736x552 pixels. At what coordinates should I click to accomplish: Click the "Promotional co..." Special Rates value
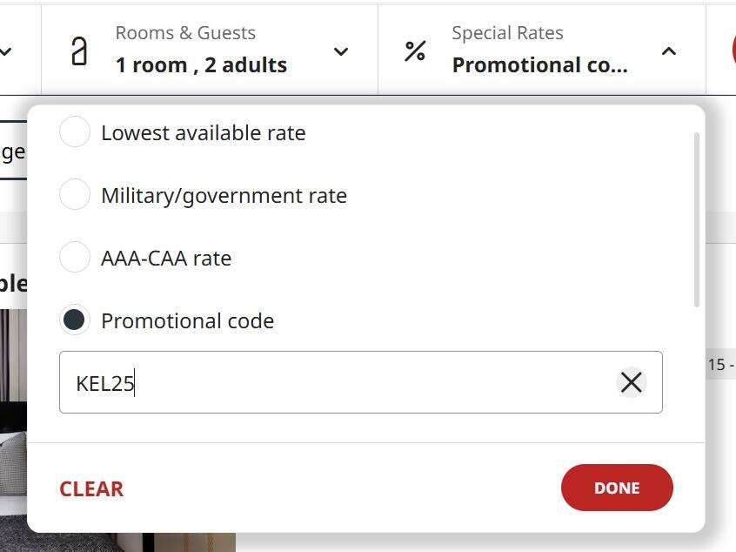point(539,65)
